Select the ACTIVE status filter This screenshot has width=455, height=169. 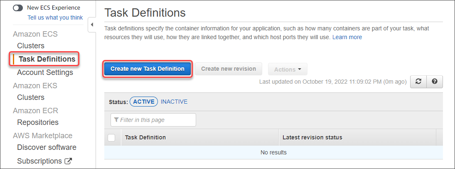click(x=144, y=102)
